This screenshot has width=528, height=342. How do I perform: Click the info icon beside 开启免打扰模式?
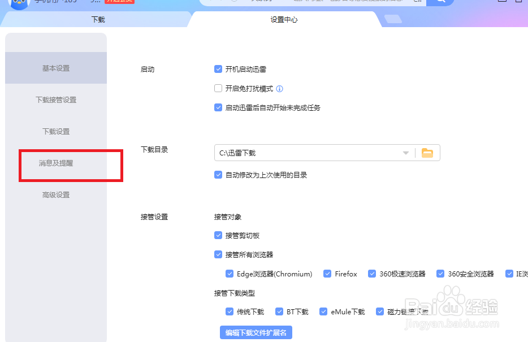pos(279,89)
